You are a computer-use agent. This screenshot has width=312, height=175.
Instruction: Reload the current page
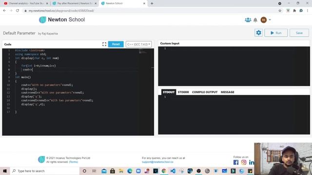tap(18, 11)
